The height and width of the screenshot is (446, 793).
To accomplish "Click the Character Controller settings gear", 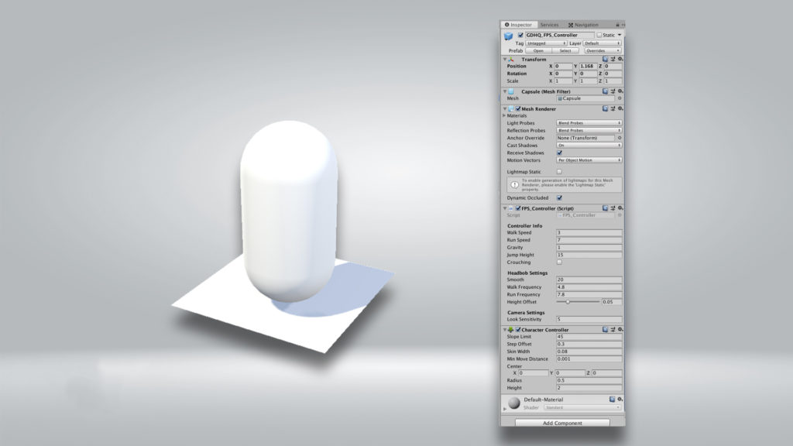I will click(x=620, y=329).
